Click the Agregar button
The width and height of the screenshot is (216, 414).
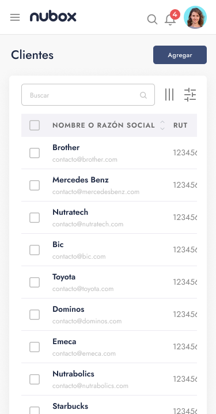[180, 55]
